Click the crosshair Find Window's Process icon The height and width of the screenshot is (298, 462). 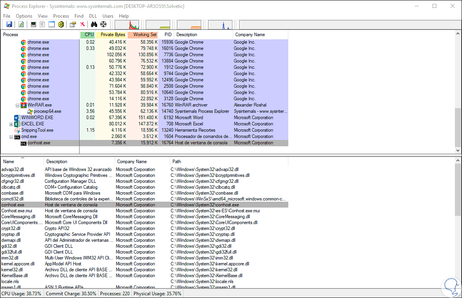[104, 24]
